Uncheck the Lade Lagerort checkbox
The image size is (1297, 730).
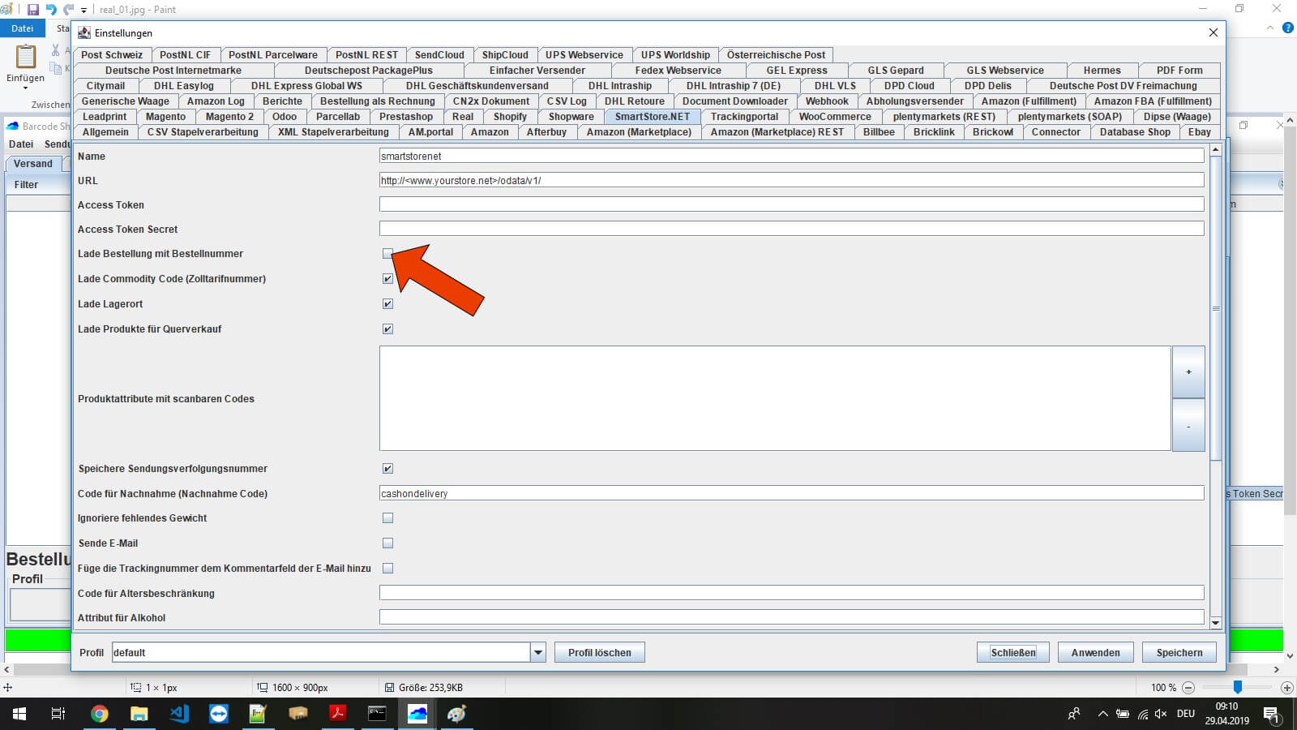pyautogui.click(x=387, y=304)
